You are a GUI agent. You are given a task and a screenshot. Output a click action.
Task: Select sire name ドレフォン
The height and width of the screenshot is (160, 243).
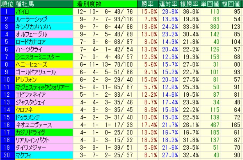[26, 80]
